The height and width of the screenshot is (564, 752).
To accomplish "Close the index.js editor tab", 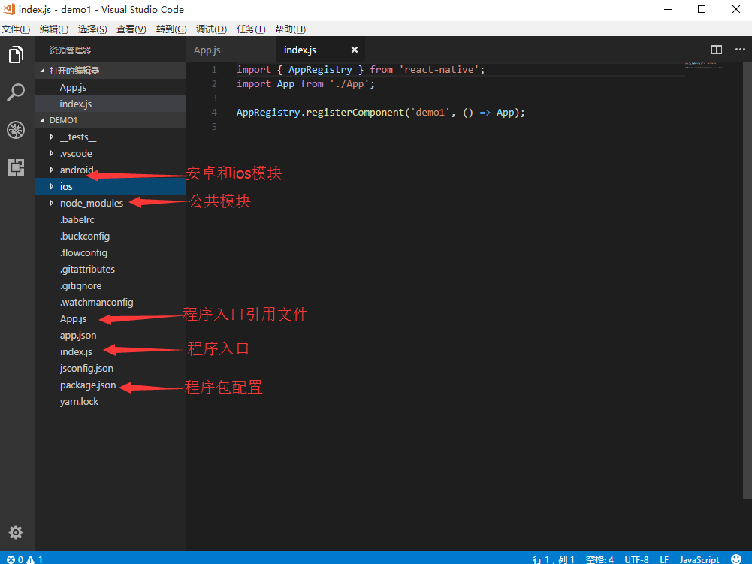I will pyautogui.click(x=355, y=50).
